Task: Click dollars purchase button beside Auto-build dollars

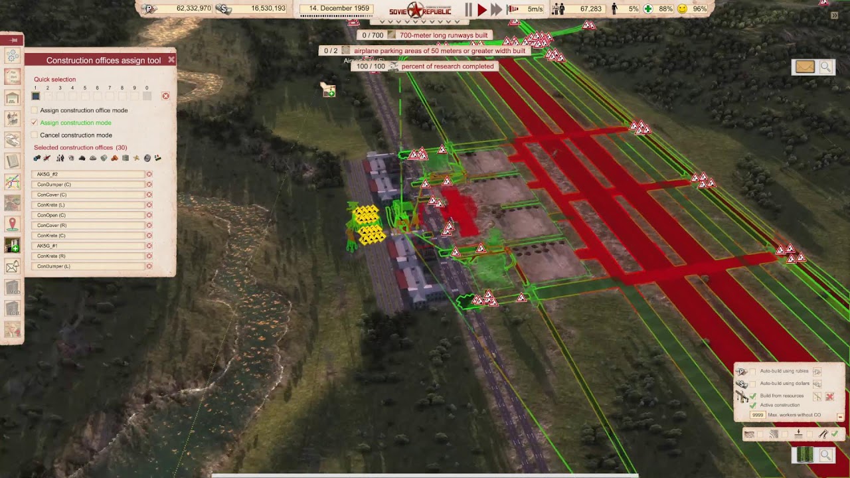Action: [x=817, y=384]
